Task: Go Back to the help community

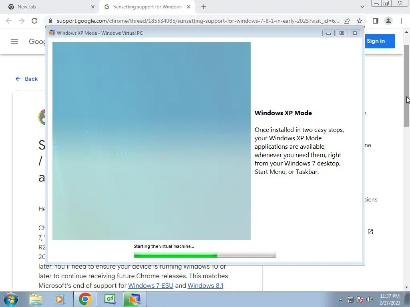Action: [x=27, y=79]
